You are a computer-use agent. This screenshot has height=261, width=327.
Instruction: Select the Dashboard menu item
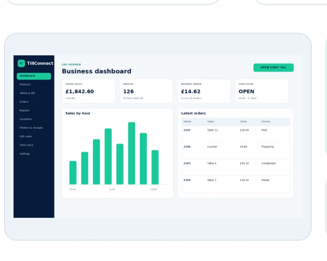point(34,76)
